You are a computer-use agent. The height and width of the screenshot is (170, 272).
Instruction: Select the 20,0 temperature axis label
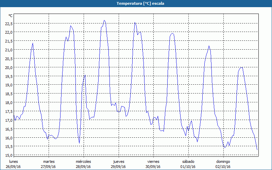(8, 67)
